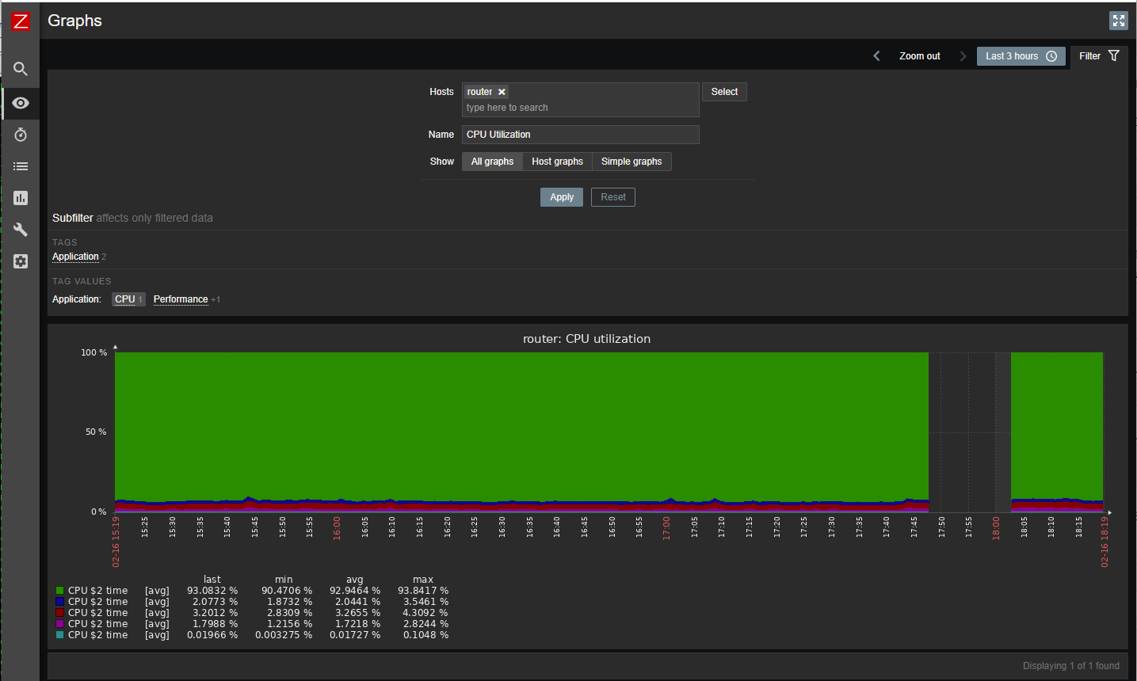This screenshot has width=1137, height=681.
Task: Remove the router host tag
Action: (x=502, y=92)
